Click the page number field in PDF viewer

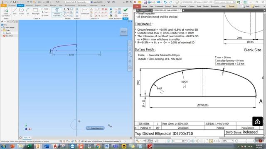tap(180, 141)
